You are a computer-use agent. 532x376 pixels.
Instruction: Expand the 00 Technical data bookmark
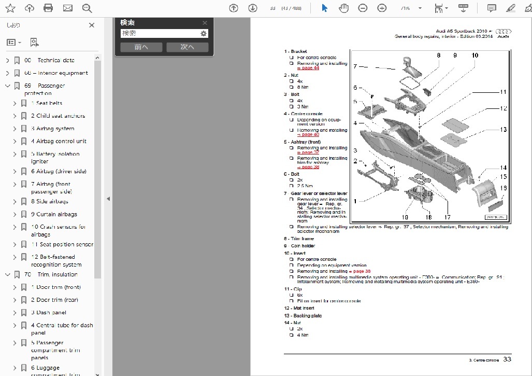[x=7, y=61]
